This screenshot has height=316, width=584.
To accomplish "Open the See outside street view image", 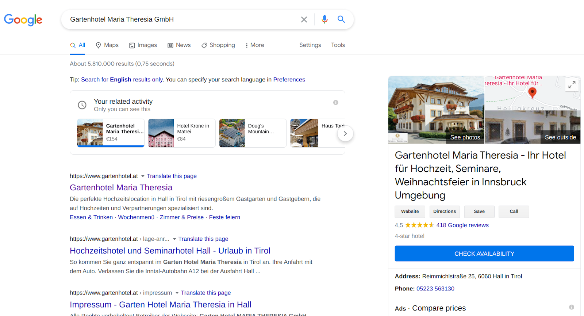I will pyautogui.click(x=533, y=127).
